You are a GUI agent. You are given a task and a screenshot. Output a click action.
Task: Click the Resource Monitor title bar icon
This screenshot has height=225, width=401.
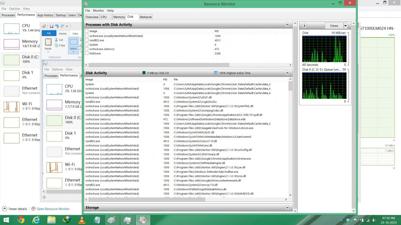coord(86,4)
